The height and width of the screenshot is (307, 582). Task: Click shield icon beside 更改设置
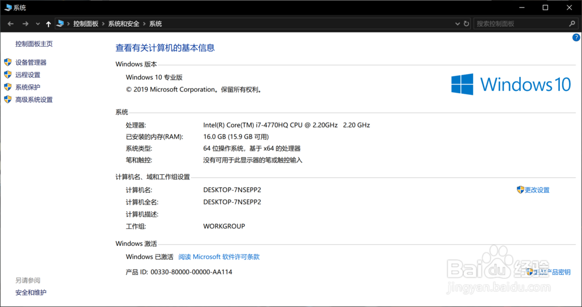pos(520,190)
